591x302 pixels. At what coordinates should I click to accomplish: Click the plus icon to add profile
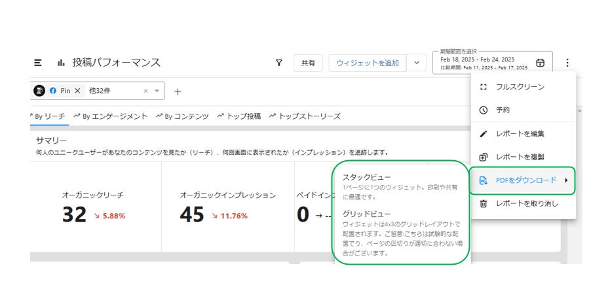pos(177,92)
